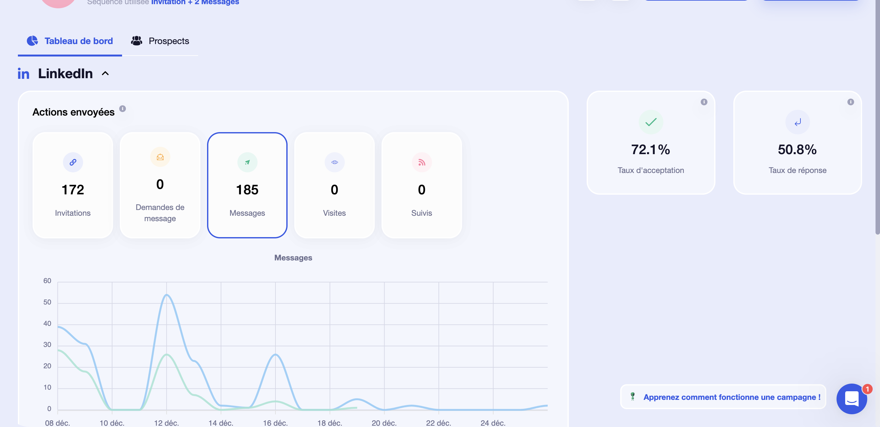This screenshot has height=427, width=880.
Task: Click the Messages paper-plane icon
Action: (247, 162)
